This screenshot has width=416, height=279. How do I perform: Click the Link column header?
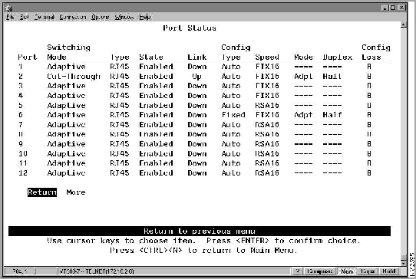(196, 57)
